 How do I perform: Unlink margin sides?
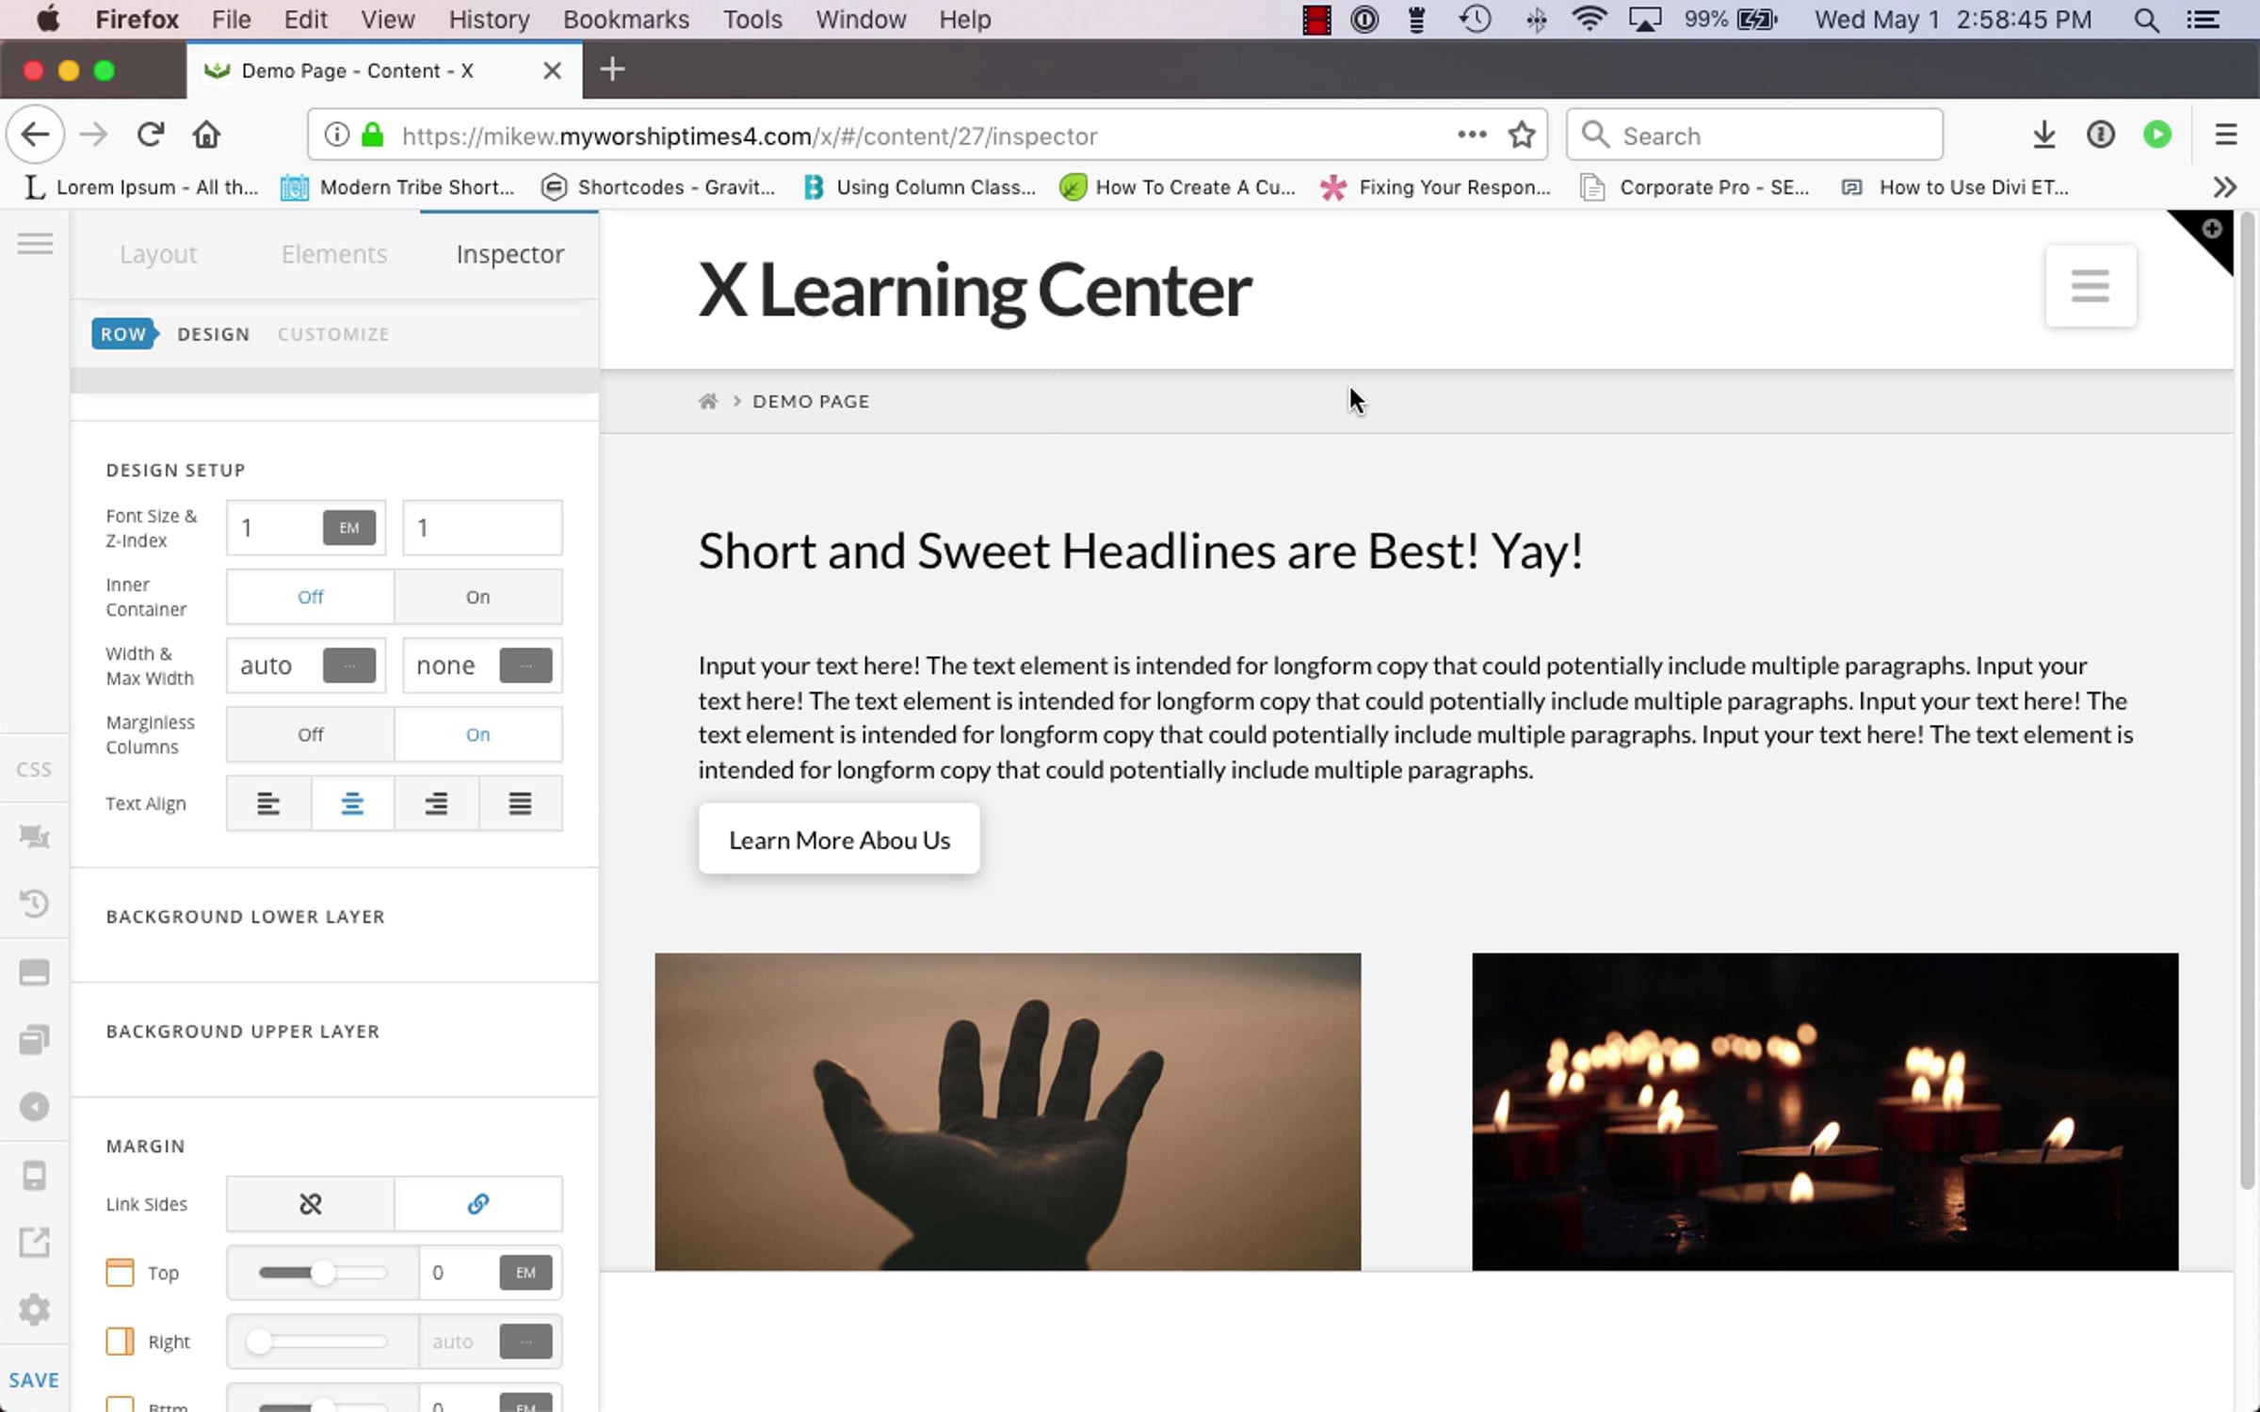coord(310,1204)
